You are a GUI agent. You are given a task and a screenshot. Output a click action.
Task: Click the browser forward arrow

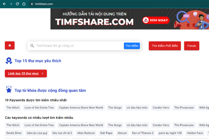click(11, 4)
